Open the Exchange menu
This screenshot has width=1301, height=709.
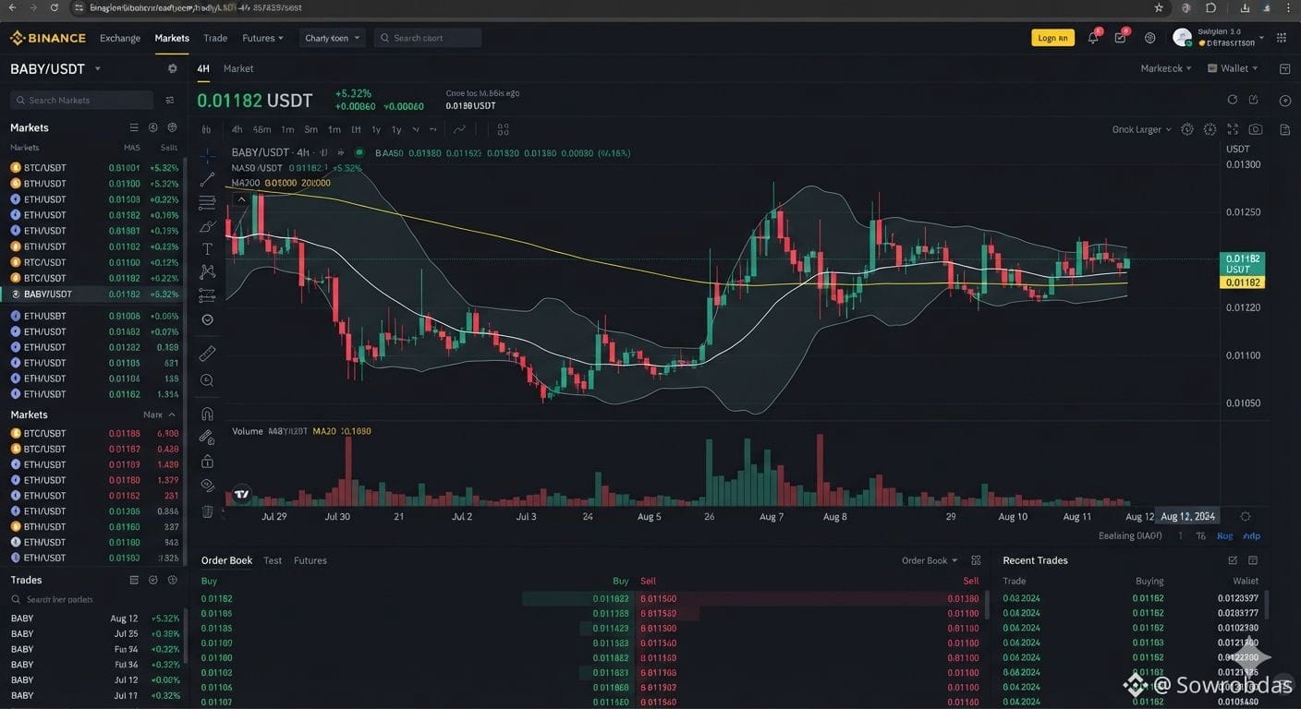(x=120, y=38)
